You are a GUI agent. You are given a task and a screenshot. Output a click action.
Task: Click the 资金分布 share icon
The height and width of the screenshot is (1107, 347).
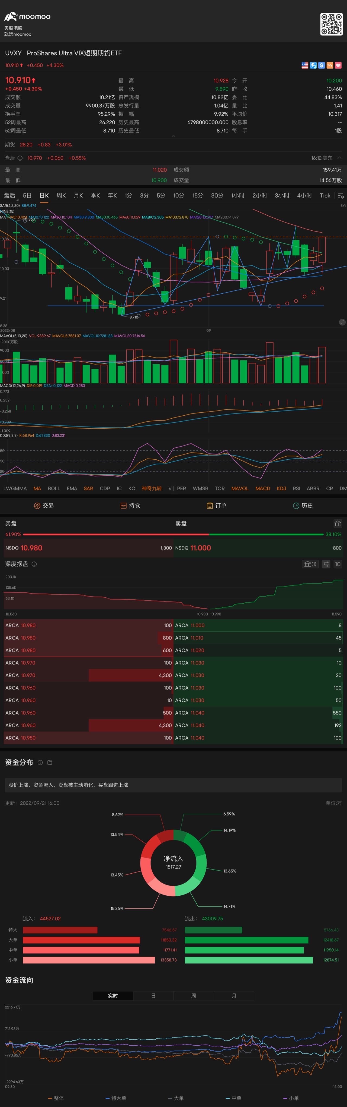coord(50,762)
